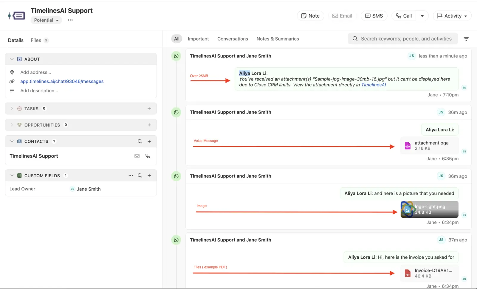Viewport: 477px width, 289px height.
Task: Click the WhatsApp icon of the first conversation
Action: click(x=176, y=56)
